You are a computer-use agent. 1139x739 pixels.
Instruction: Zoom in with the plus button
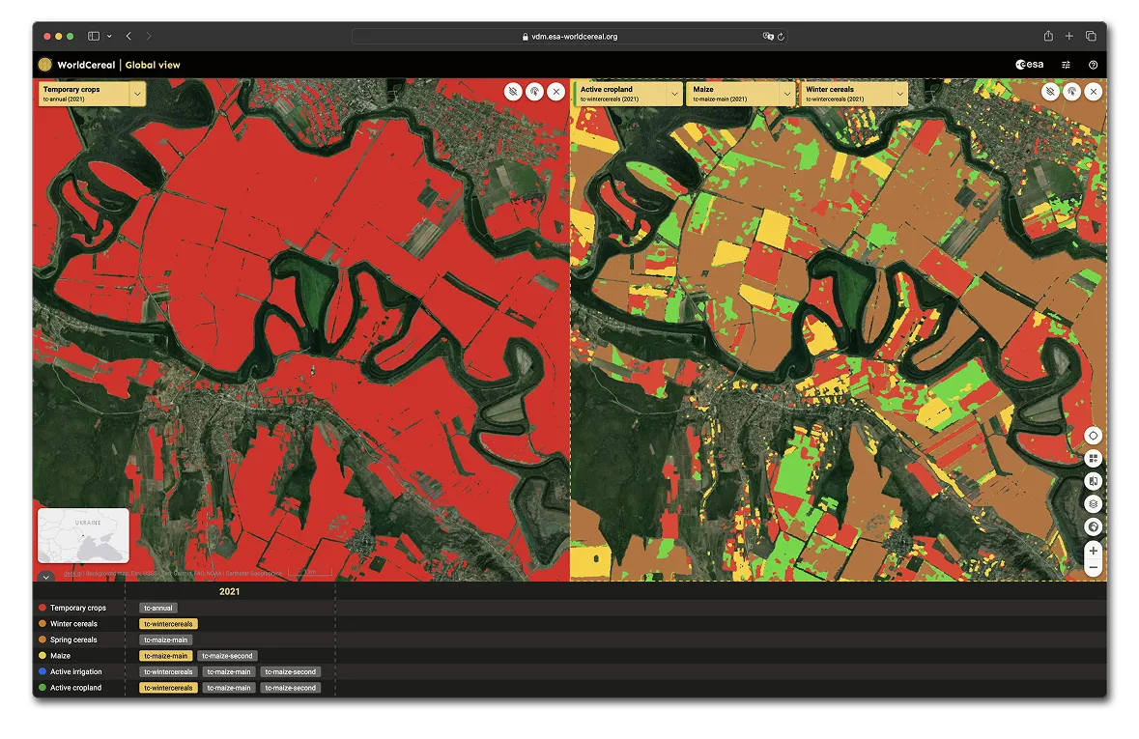point(1093,551)
